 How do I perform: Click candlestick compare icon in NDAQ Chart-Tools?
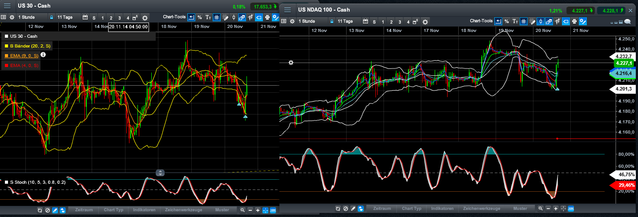point(557,21)
